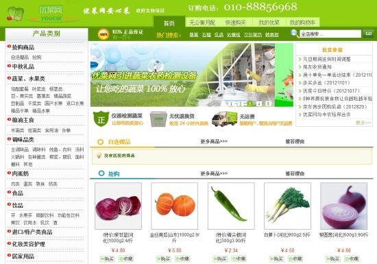Image resolution: width=377 pixels, height=264 pixels.
Task: Add ¥4.68 purple onion to favorites
Action: tap(352, 259)
